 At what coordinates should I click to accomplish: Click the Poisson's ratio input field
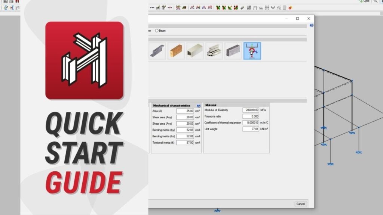[251, 116]
